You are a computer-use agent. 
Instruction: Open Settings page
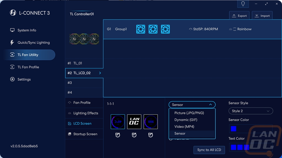(24, 79)
